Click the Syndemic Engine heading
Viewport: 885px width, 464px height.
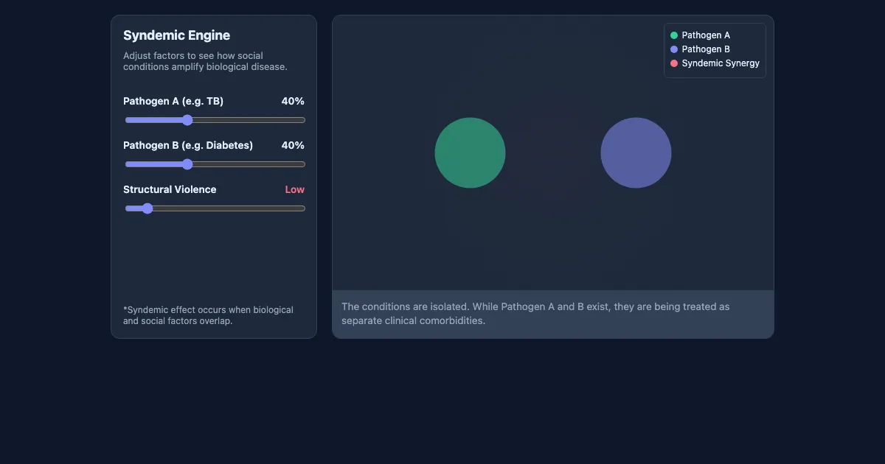point(176,35)
